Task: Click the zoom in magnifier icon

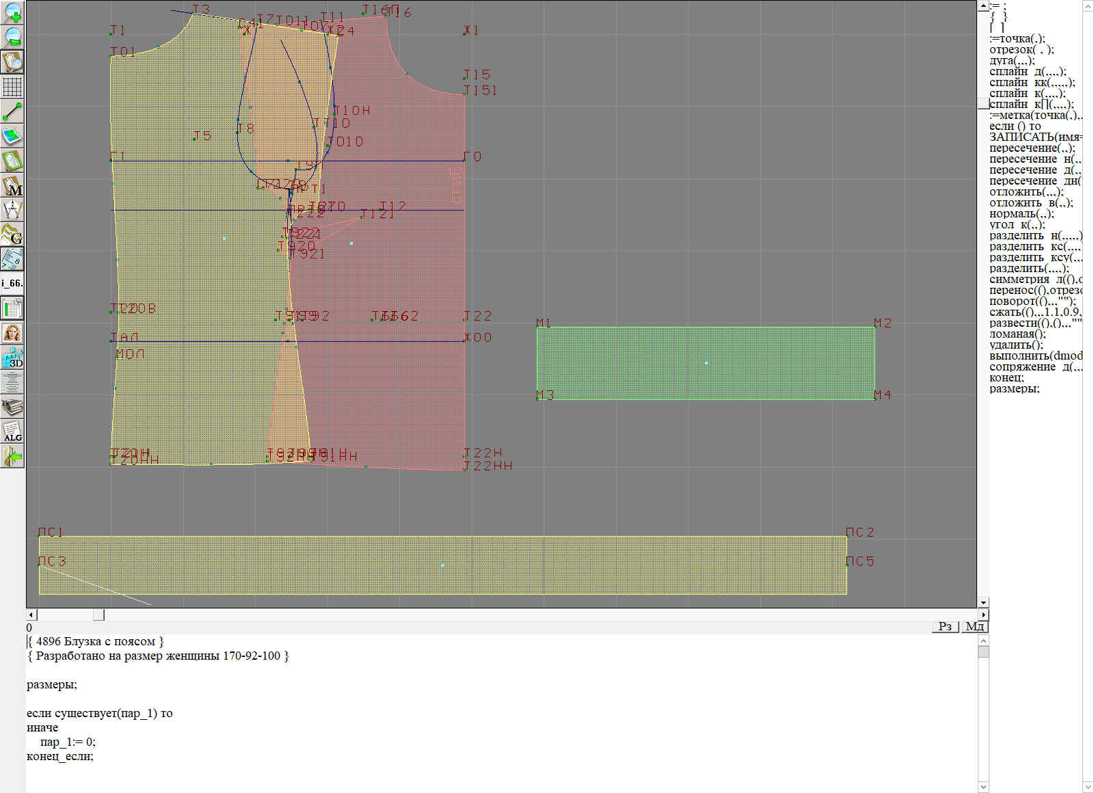Action: pyautogui.click(x=12, y=12)
